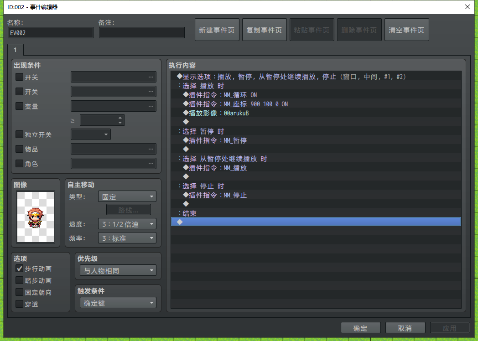Image resolution: width=478 pixels, height=341 pixels.
Task: Enable the 变量 condition checkbox
Action: tap(19, 106)
